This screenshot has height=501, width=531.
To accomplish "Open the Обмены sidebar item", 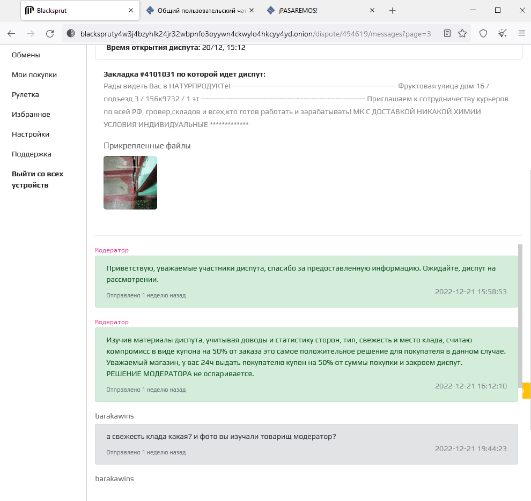I will pyautogui.click(x=26, y=55).
